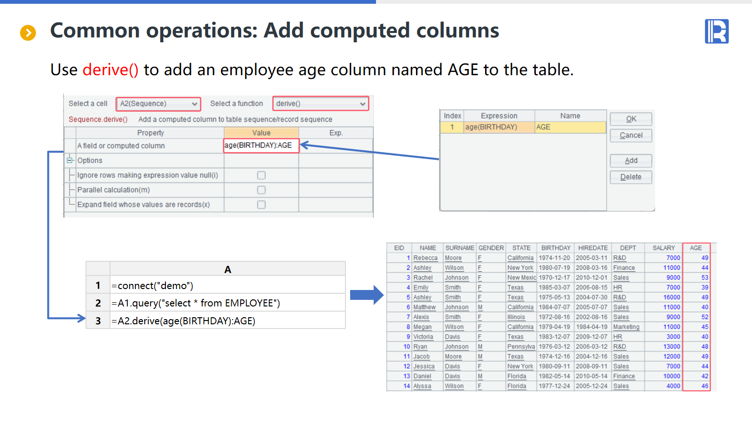Open the Select a cell dropdown
Screen dimensions: 752x423
click(x=158, y=104)
